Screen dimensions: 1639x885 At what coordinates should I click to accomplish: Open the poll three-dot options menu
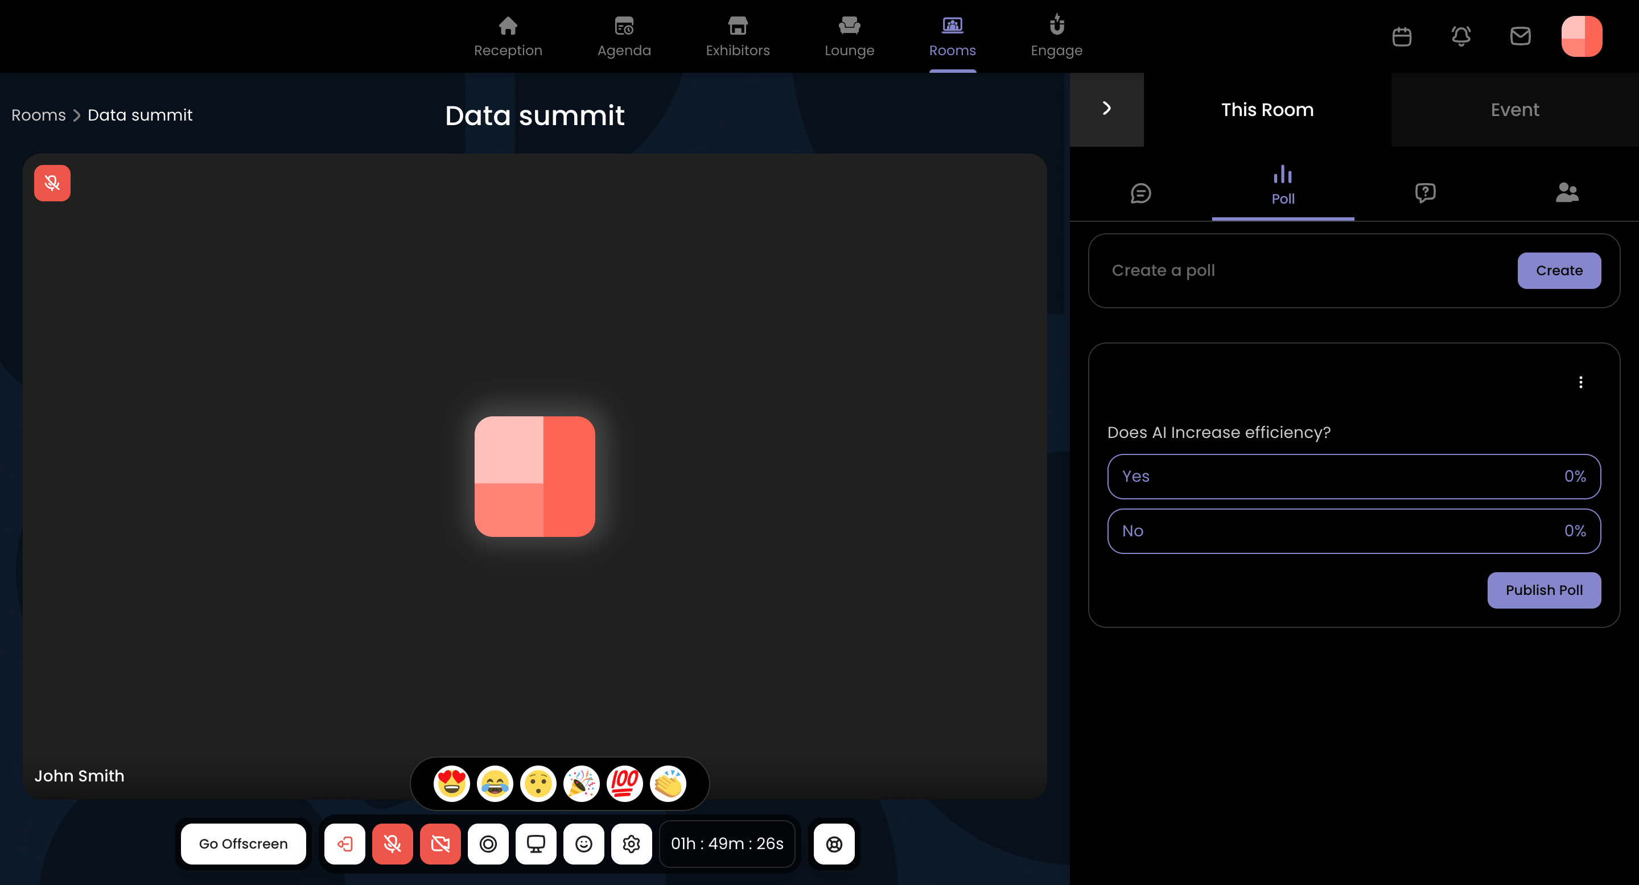(x=1580, y=382)
